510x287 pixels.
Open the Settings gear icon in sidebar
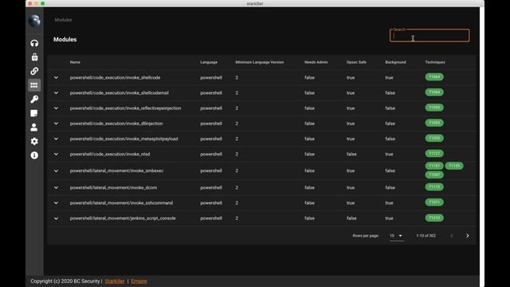(34, 141)
